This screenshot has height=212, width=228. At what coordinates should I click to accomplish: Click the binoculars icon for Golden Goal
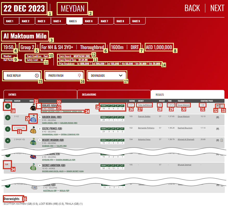tap(217, 117)
